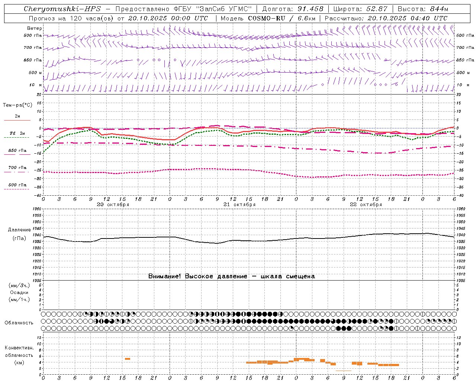Viewport: 476px width, 381px height.
Task: Click the Долгота: 91.458 value
Action: 293,9
